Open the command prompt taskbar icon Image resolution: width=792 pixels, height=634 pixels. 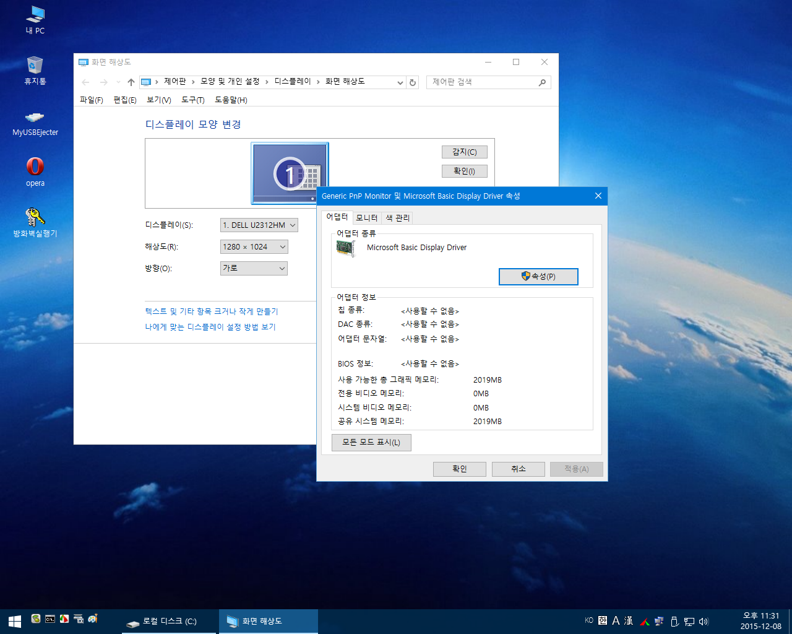(x=50, y=619)
